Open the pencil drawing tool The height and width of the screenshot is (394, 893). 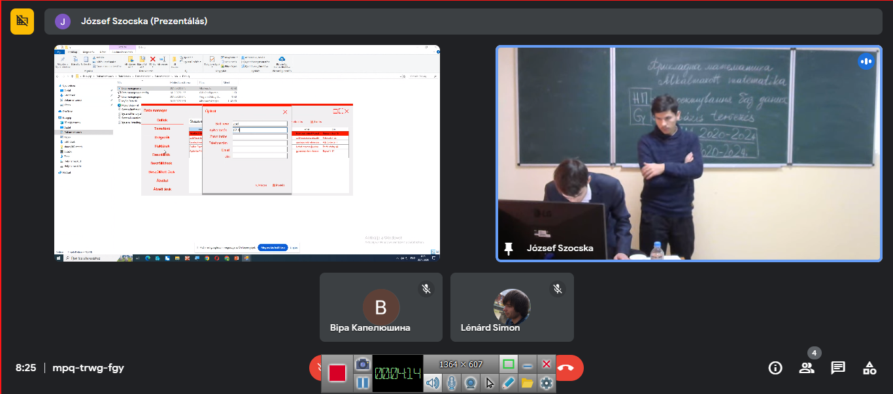coord(509,383)
